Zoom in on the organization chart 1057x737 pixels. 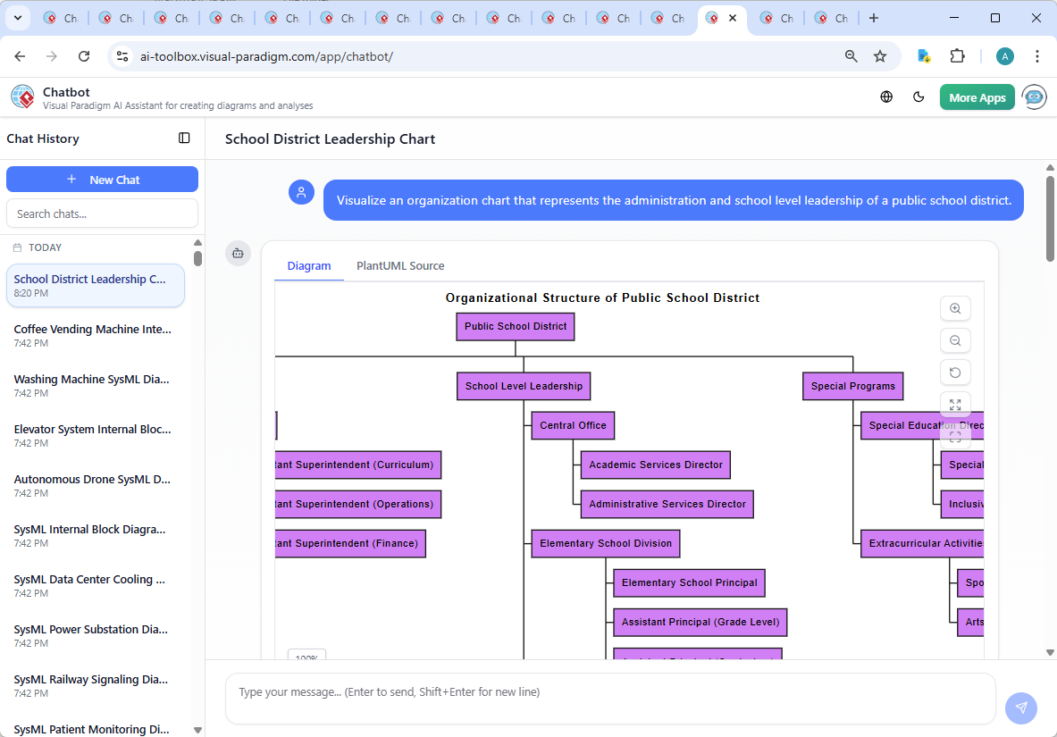pos(955,308)
